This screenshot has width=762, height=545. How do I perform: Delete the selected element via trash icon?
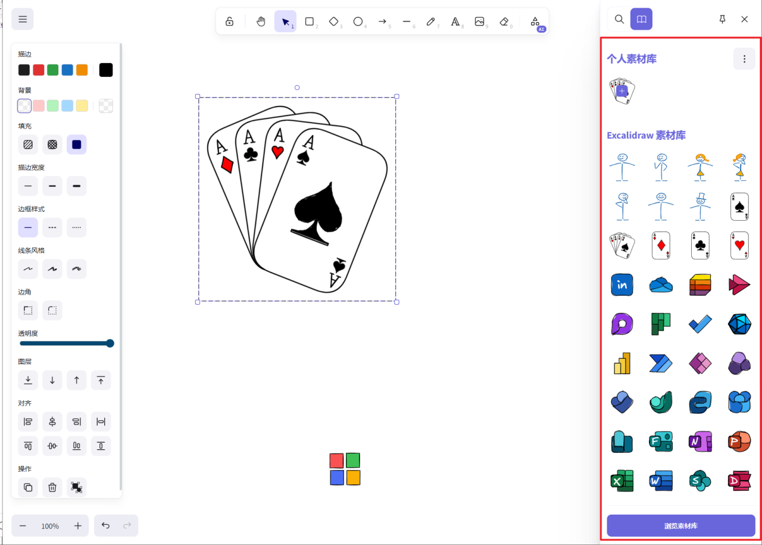tap(52, 487)
